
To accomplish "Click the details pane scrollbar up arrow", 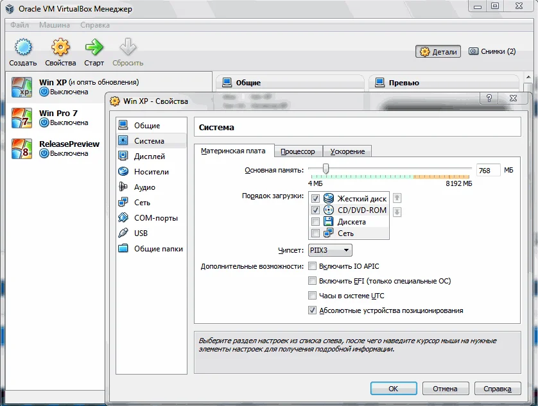I will (529, 77).
